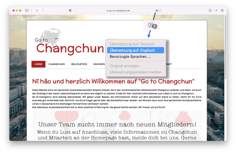Click the welcome heading Nǐ hǎo und herzlich Willkommen
This screenshot has width=236, height=153.
point(113,81)
